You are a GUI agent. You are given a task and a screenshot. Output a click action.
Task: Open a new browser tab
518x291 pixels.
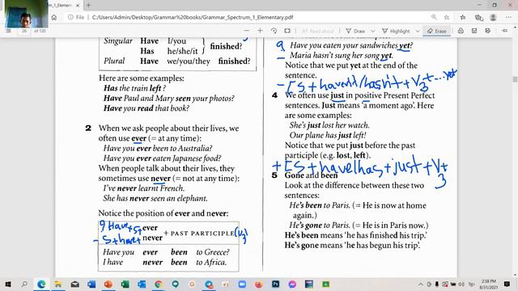(x=88, y=6)
